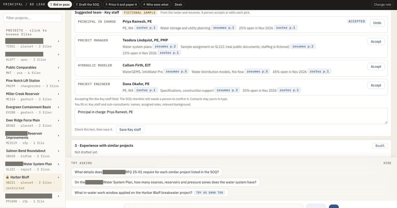Select Deer Ridge Force Main project

pyautogui.click(x=32, y=123)
